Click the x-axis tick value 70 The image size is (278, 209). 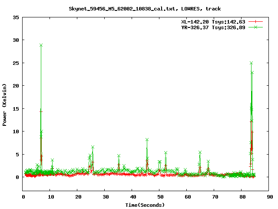tap(215, 197)
